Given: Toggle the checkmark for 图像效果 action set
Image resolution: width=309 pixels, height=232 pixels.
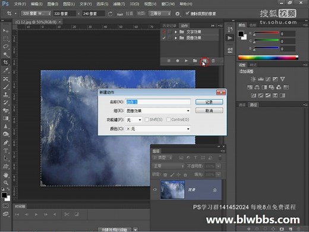Looking at the screenshot, I should click(164, 37).
